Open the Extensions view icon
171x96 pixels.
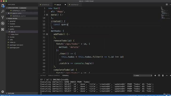[3, 29]
